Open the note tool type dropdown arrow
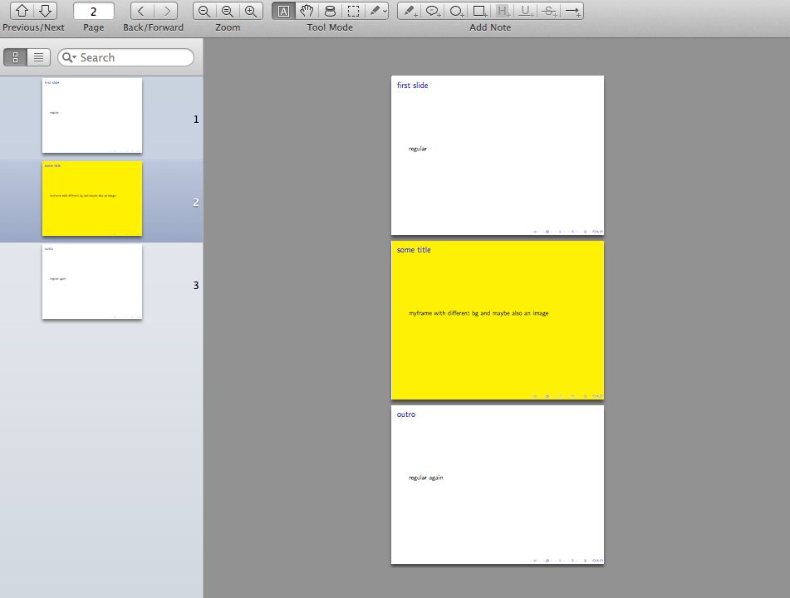 (x=385, y=11)
